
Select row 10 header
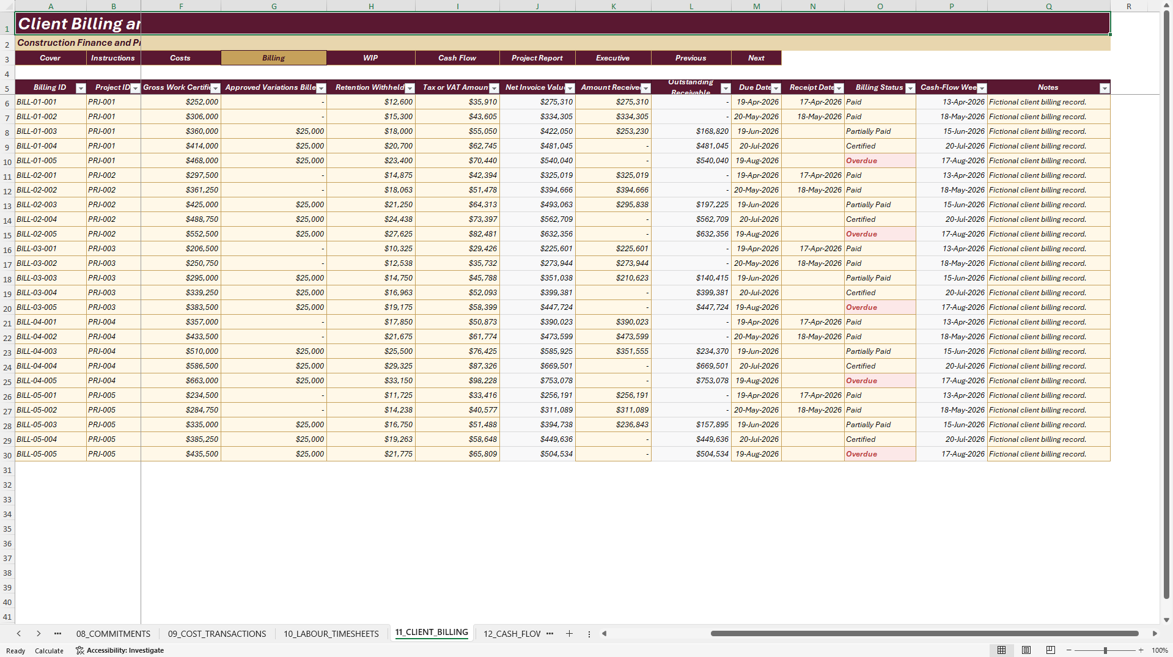pyautogui.click(x=7, y=162)
